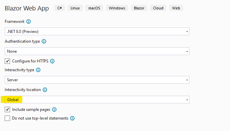Click the Interactivity type label
The width and height of the screenshot is (230, 131).
coord(19,70)
